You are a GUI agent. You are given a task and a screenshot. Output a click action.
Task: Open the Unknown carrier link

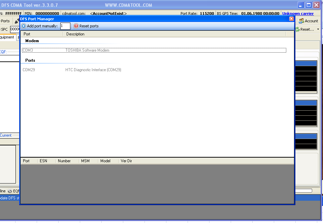tap(298, 13)
